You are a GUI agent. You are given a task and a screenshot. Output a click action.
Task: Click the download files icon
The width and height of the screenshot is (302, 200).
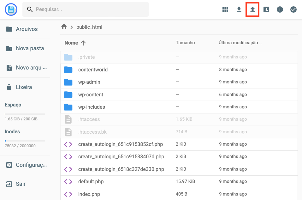click(x=239, y=9)
